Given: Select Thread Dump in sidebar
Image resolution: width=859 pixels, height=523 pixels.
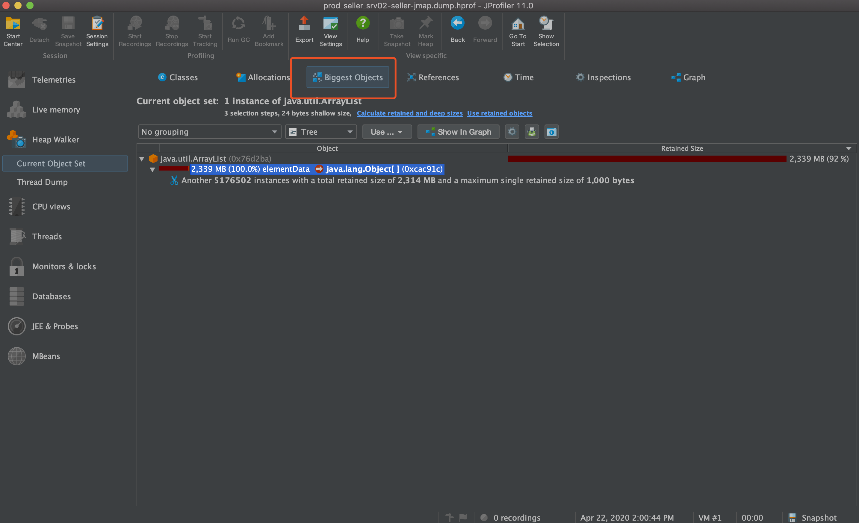Looking at the screenshot, I should pos(42,182).
